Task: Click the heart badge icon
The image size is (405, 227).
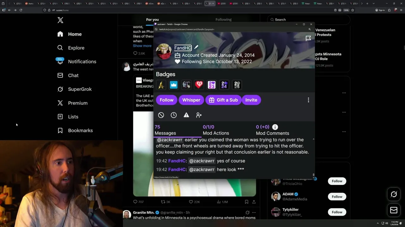Action: 199,84
